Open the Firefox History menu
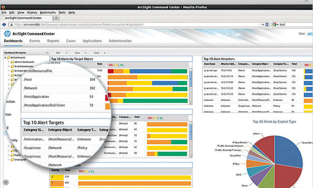 [x=32, y=13]
